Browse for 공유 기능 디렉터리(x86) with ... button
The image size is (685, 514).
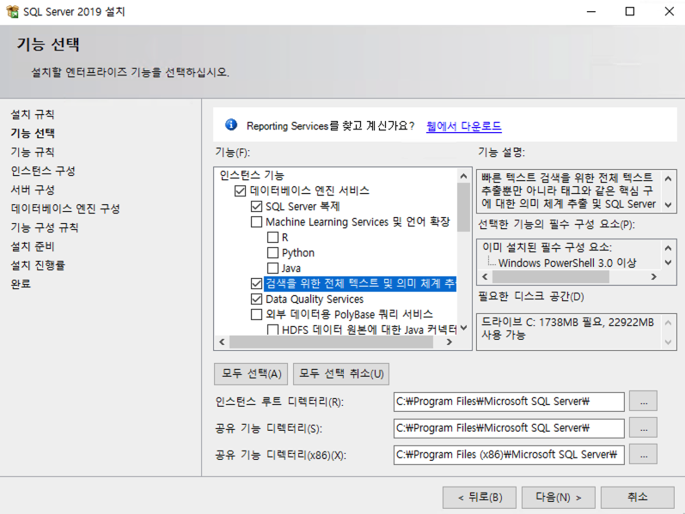(643, 455)
